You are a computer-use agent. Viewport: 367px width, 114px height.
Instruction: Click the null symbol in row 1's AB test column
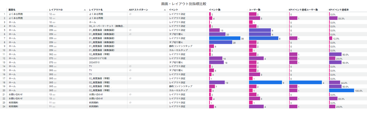pyautogui.click(x=130, y=14)
